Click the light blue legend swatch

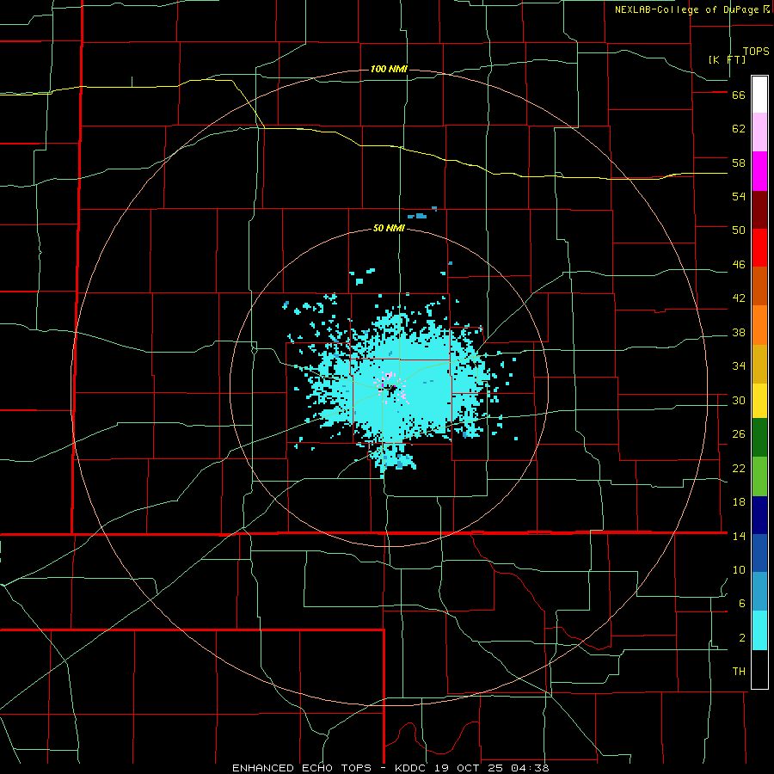coord(759,591)
